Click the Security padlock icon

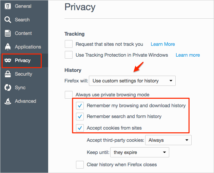8,74
